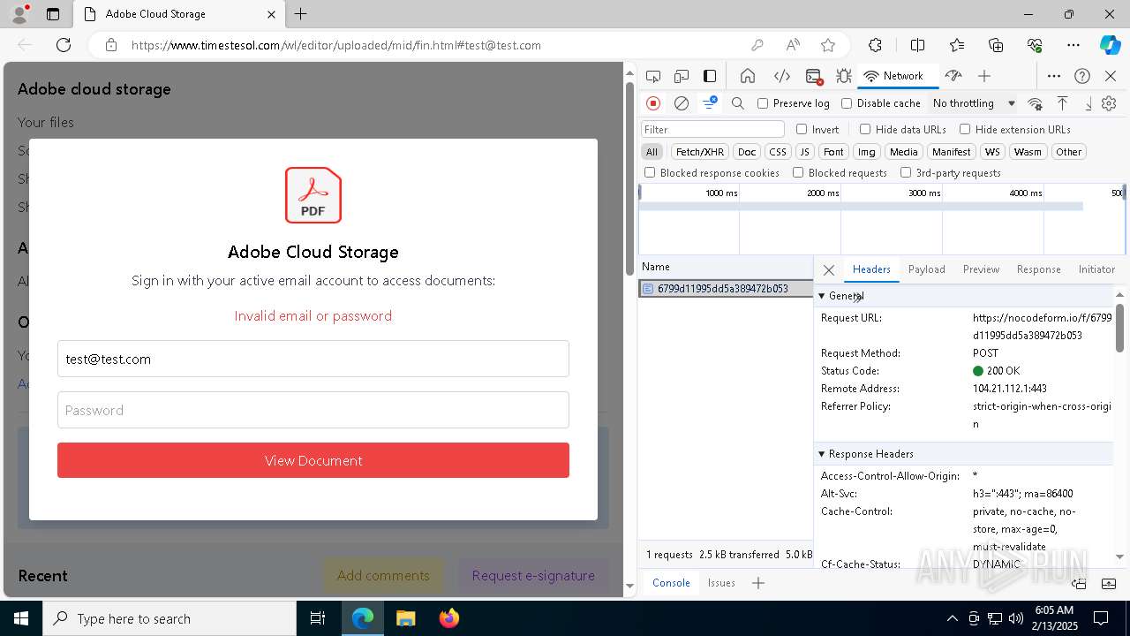
Task: Open DevTools help question mark
Action: (x=1082, y=76)
